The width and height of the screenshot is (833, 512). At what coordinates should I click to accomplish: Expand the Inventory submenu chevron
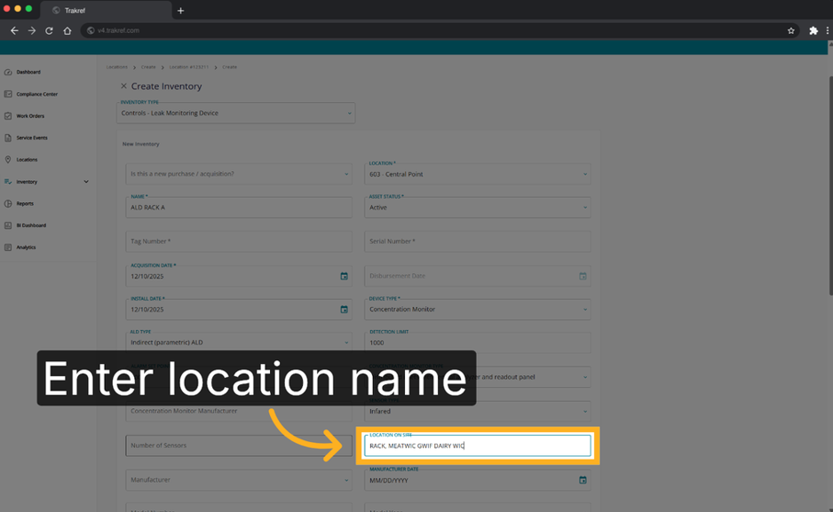coord(86,181)
